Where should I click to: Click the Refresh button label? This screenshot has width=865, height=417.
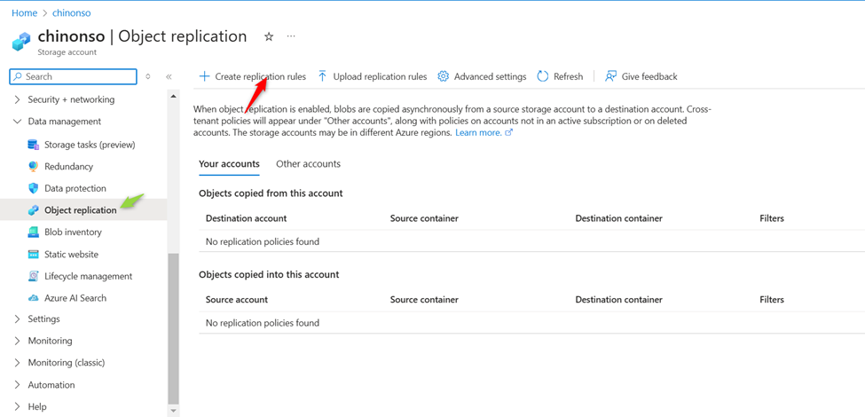pyautogui.click(x=568, y=76)
